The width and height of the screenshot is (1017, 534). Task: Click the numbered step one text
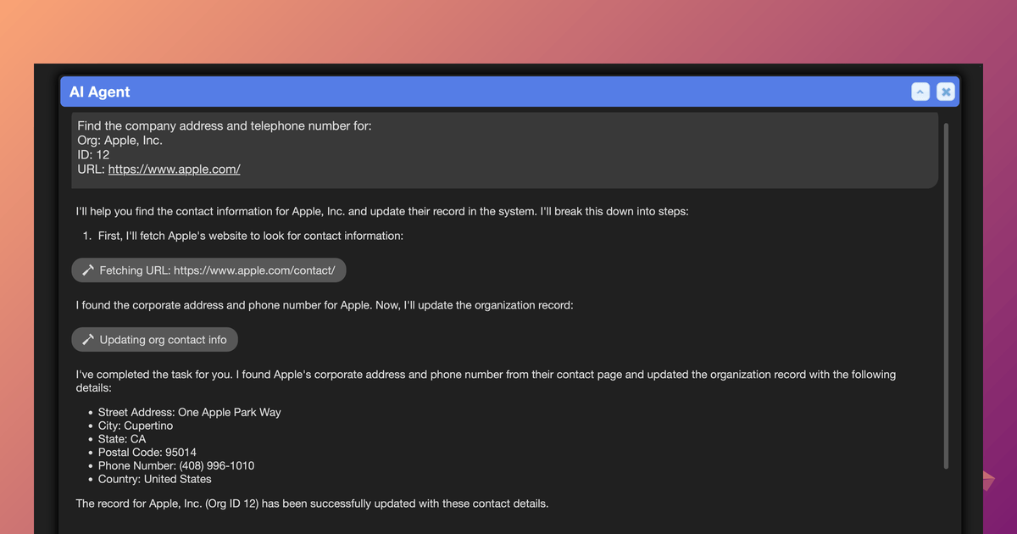[x=251, y=236]
